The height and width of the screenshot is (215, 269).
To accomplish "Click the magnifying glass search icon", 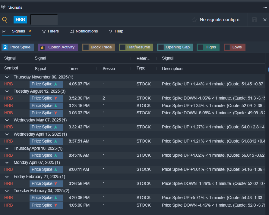I will [5, 20].
